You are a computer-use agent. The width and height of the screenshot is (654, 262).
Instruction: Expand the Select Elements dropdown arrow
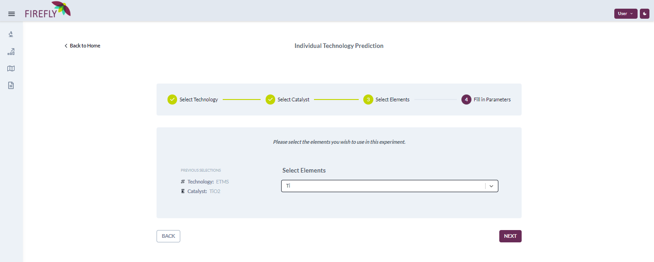point(492,186)
